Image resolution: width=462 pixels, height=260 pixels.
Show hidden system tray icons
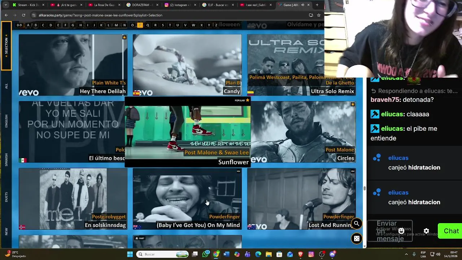pos(406,254)
